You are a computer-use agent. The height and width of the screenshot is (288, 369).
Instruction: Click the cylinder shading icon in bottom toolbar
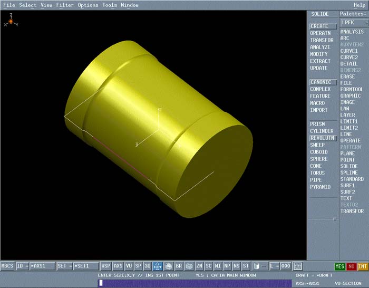click(256, 266)
